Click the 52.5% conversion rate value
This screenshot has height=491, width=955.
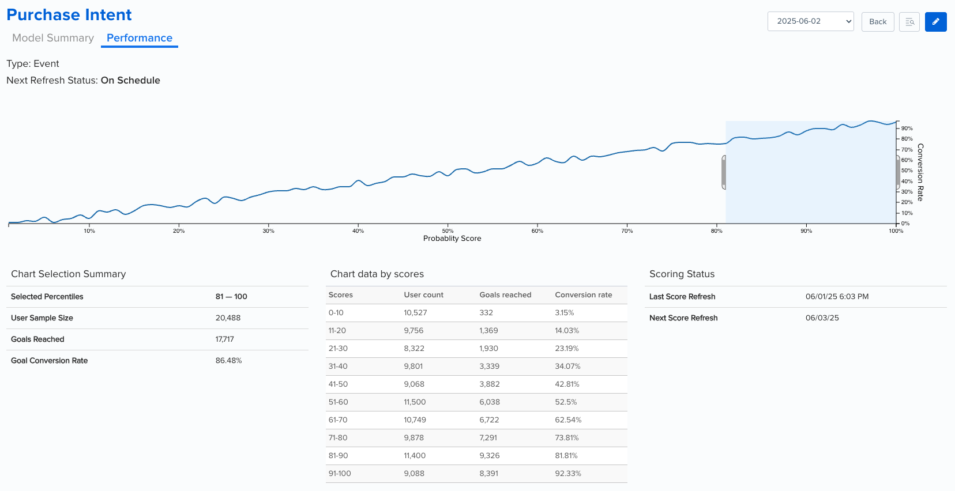[566, 402]
